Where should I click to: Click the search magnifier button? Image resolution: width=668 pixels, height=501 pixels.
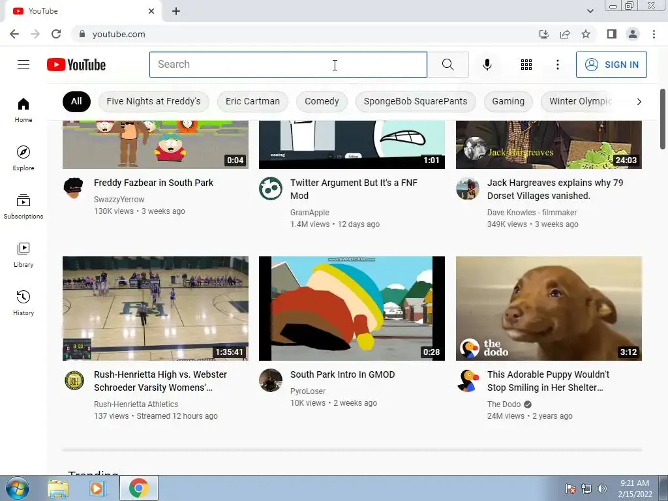click(x=448, y=65)
